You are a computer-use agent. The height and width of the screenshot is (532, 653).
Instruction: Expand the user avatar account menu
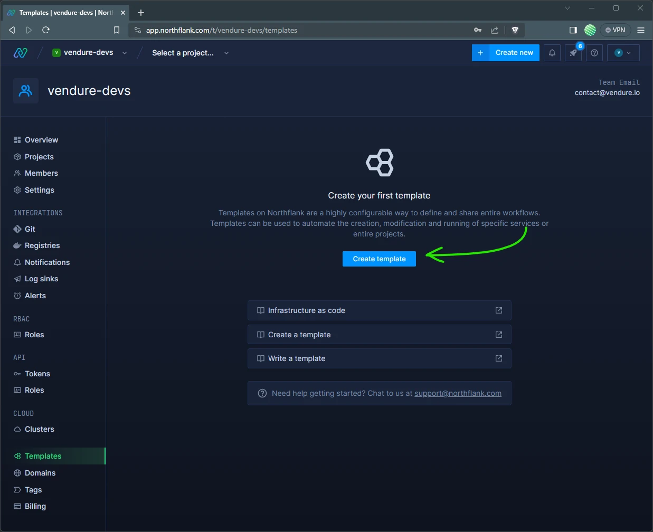(x=623, y=53)
